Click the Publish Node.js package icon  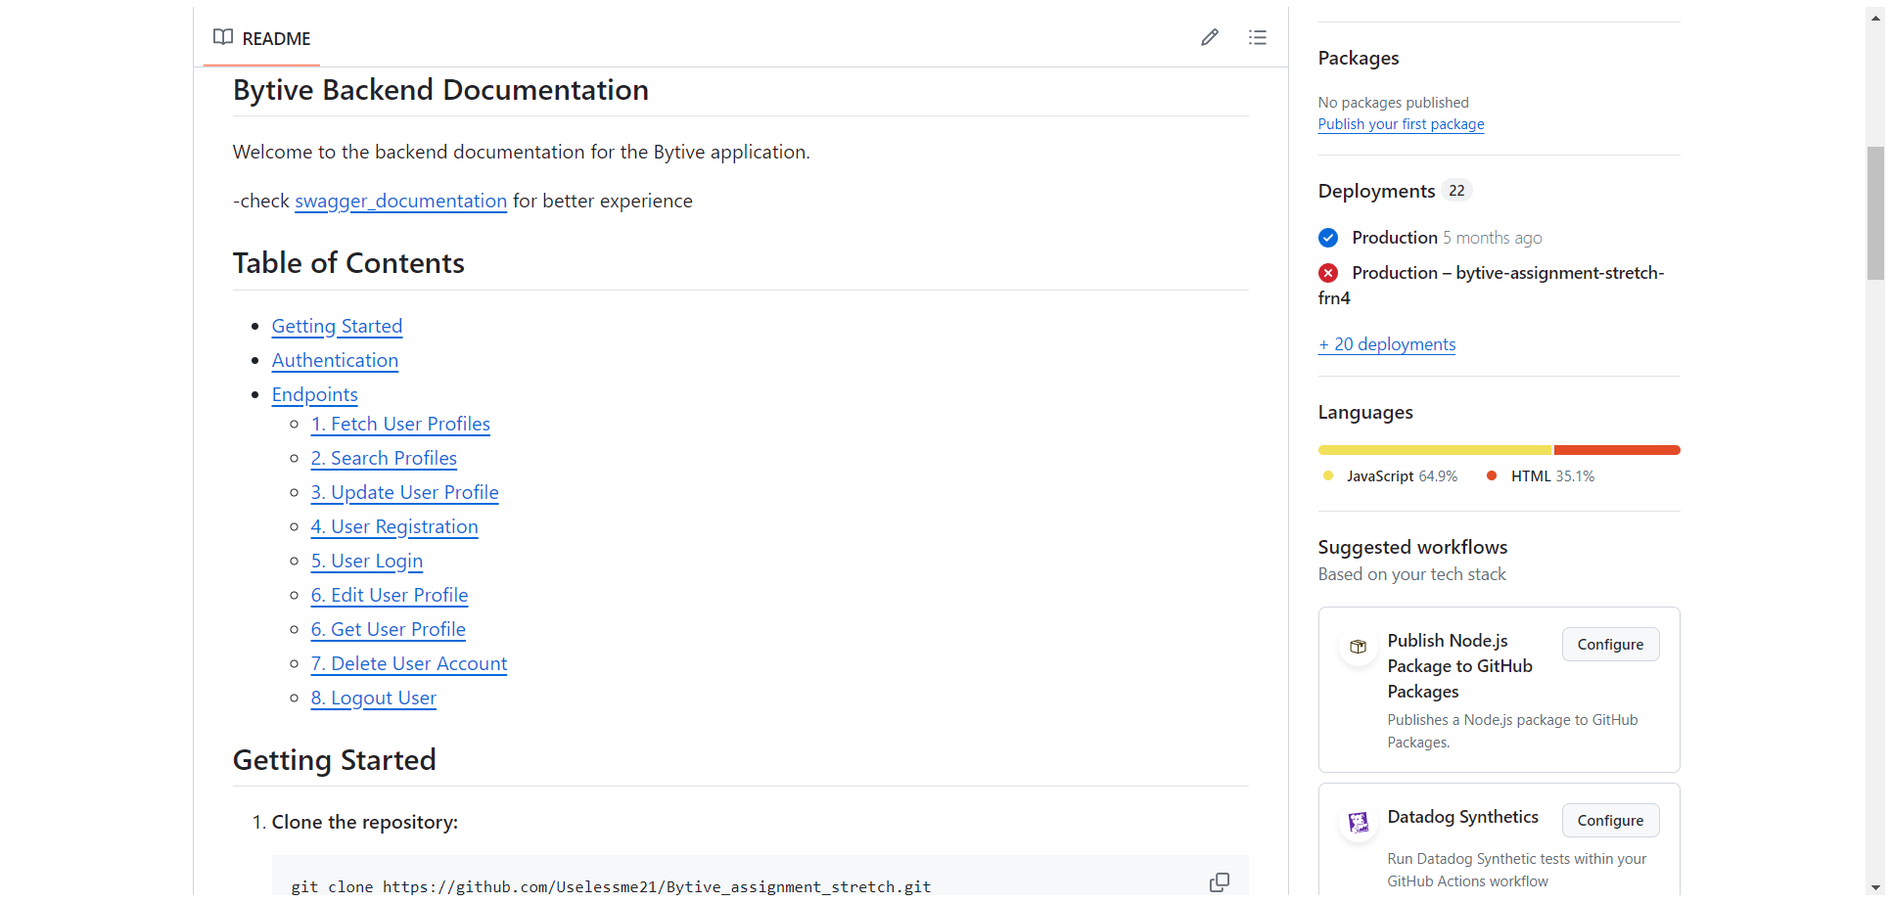1359,647
